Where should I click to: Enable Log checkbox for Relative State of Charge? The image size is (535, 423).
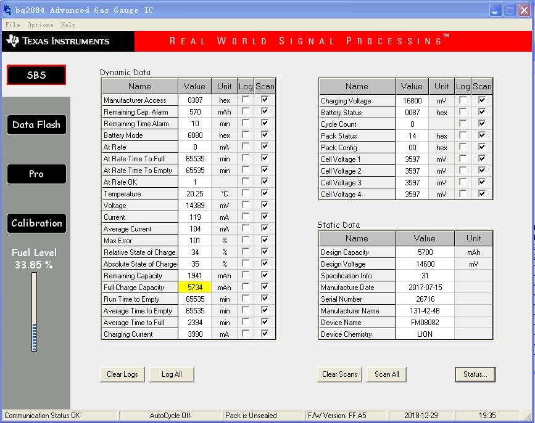pyautogui.click(x=246, y=252)
